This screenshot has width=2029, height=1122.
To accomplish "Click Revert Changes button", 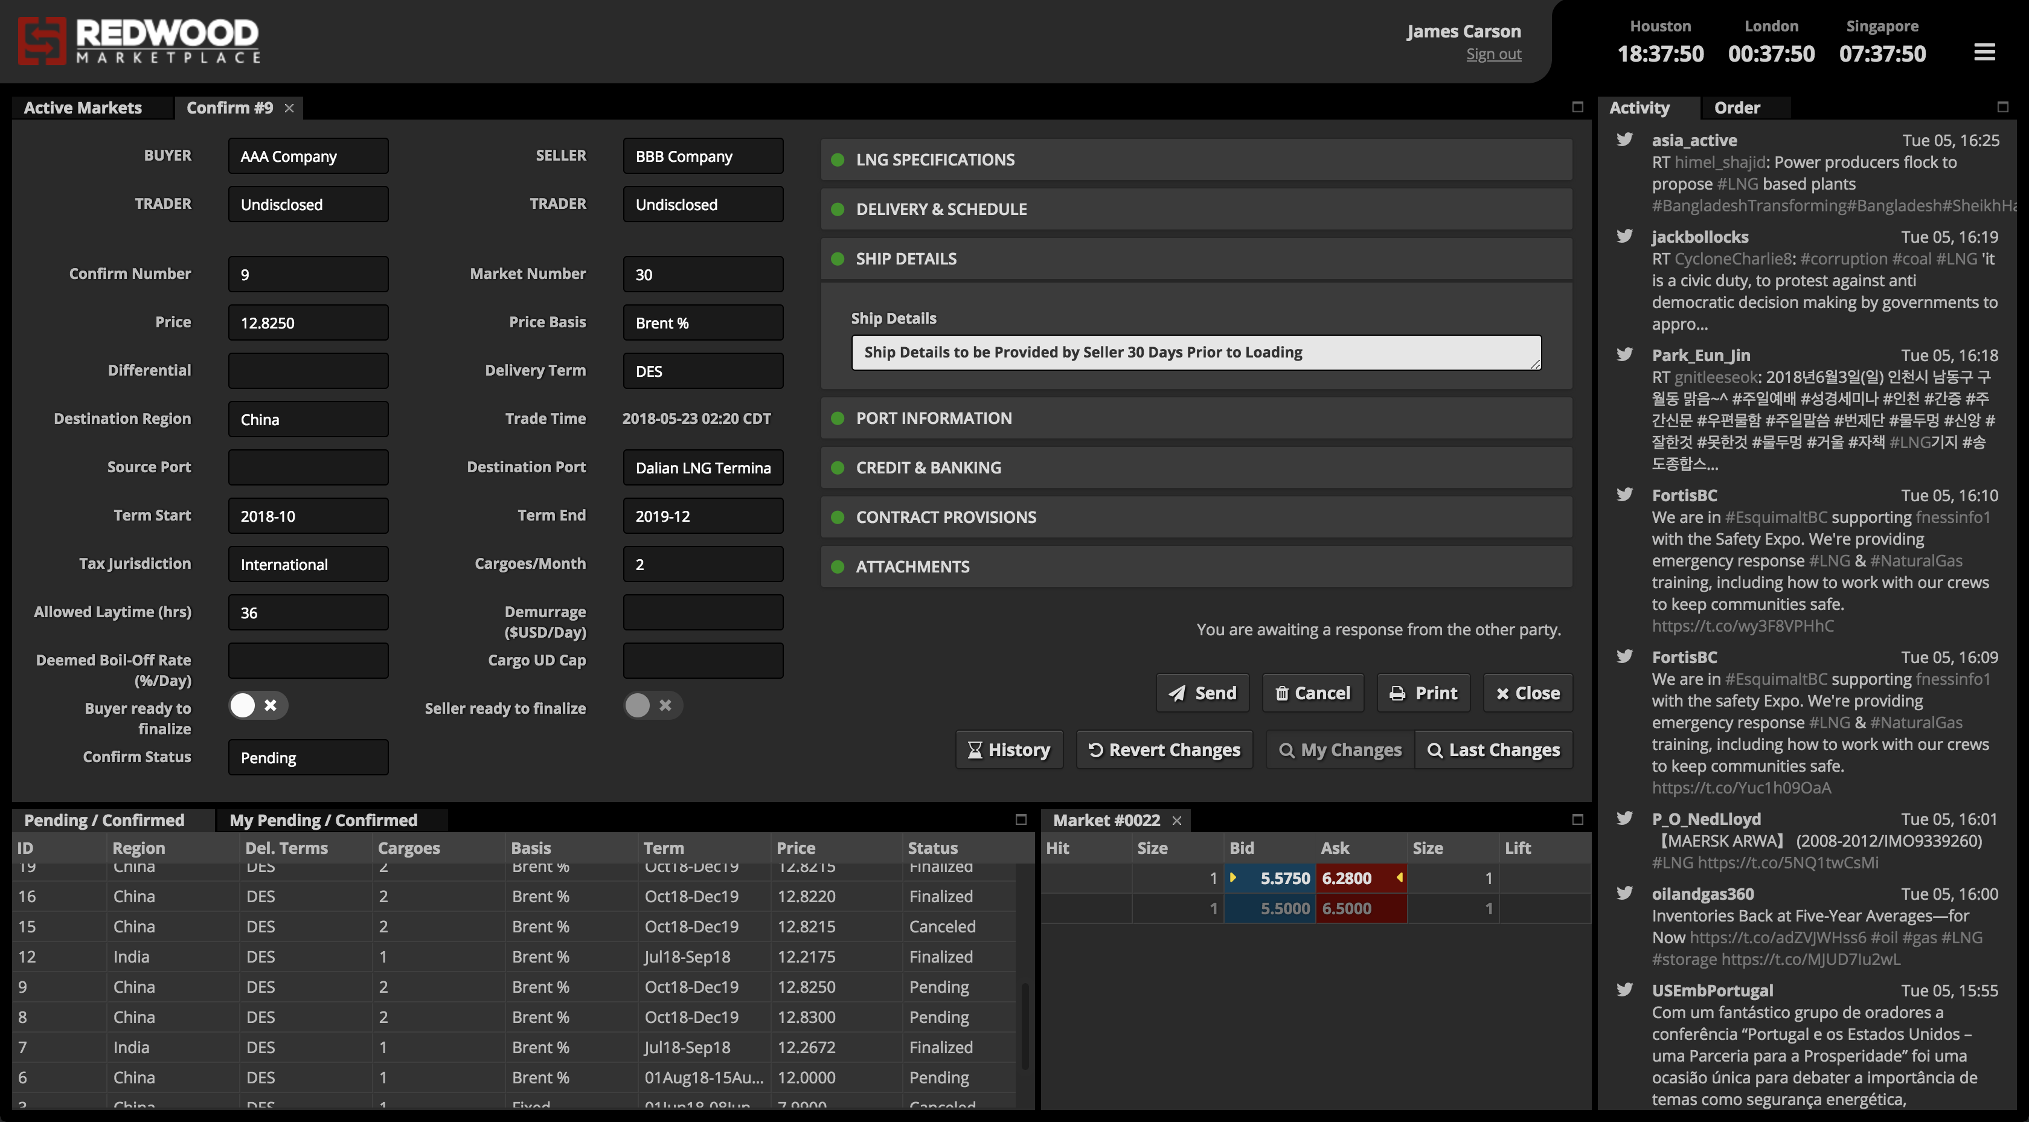I will tap(1164, 750).
